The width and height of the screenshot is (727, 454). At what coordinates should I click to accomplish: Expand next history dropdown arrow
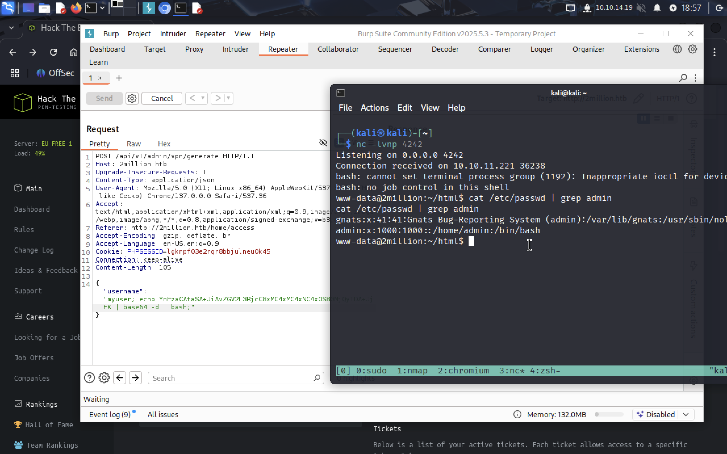229,98
